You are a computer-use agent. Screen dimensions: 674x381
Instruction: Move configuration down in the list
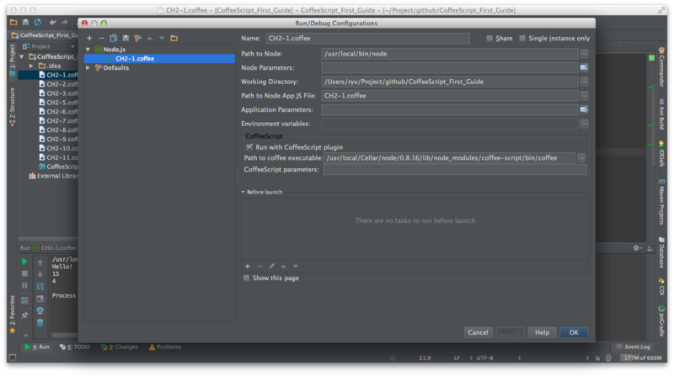(162, 38)
